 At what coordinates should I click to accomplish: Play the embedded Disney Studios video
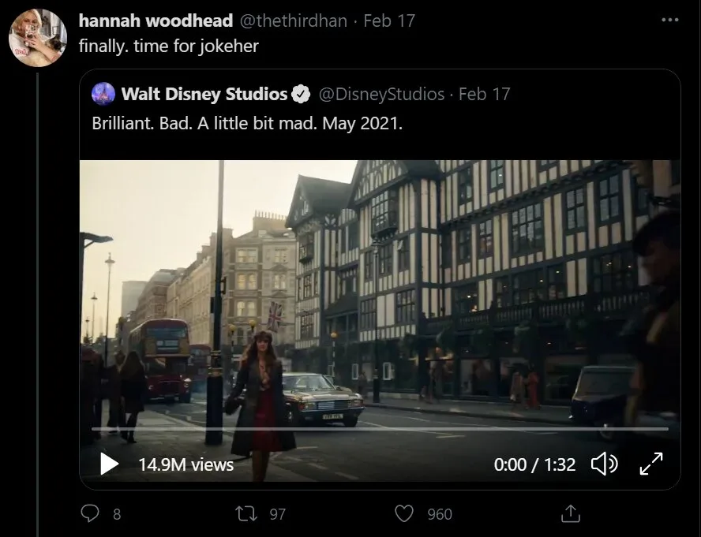pos(109,464)
